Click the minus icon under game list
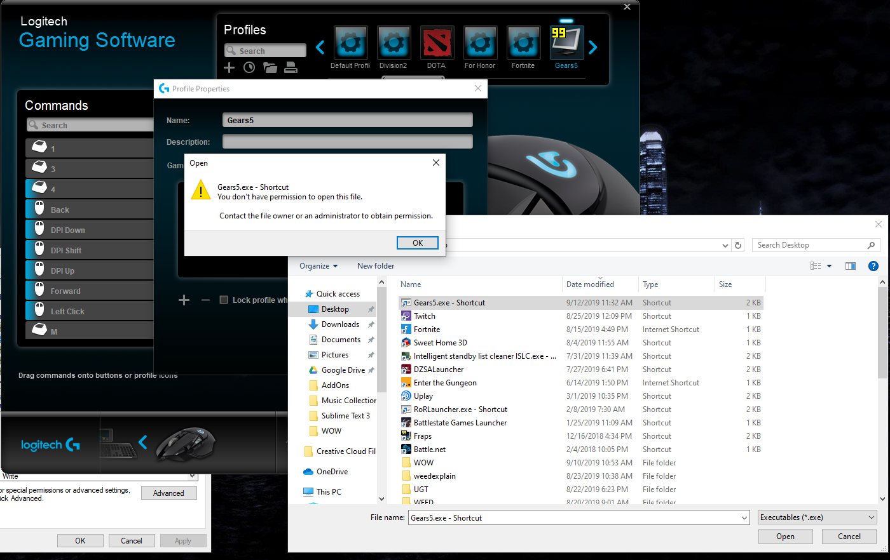This screenshot has height=560, width=890. pos(205,300)
